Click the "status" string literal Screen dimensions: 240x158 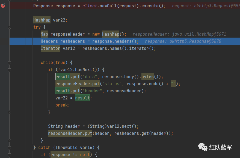(x=112, y=84)
